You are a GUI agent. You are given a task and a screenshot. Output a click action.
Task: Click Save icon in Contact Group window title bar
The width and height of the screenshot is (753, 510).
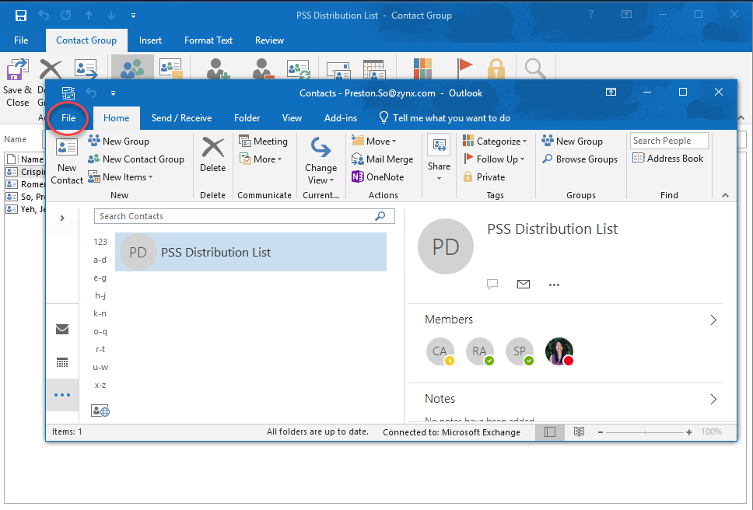point(21,16)
